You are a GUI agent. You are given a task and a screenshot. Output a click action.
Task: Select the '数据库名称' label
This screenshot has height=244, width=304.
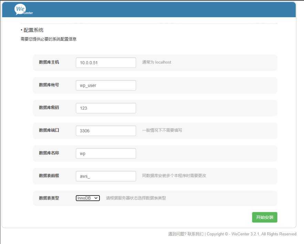49,153
